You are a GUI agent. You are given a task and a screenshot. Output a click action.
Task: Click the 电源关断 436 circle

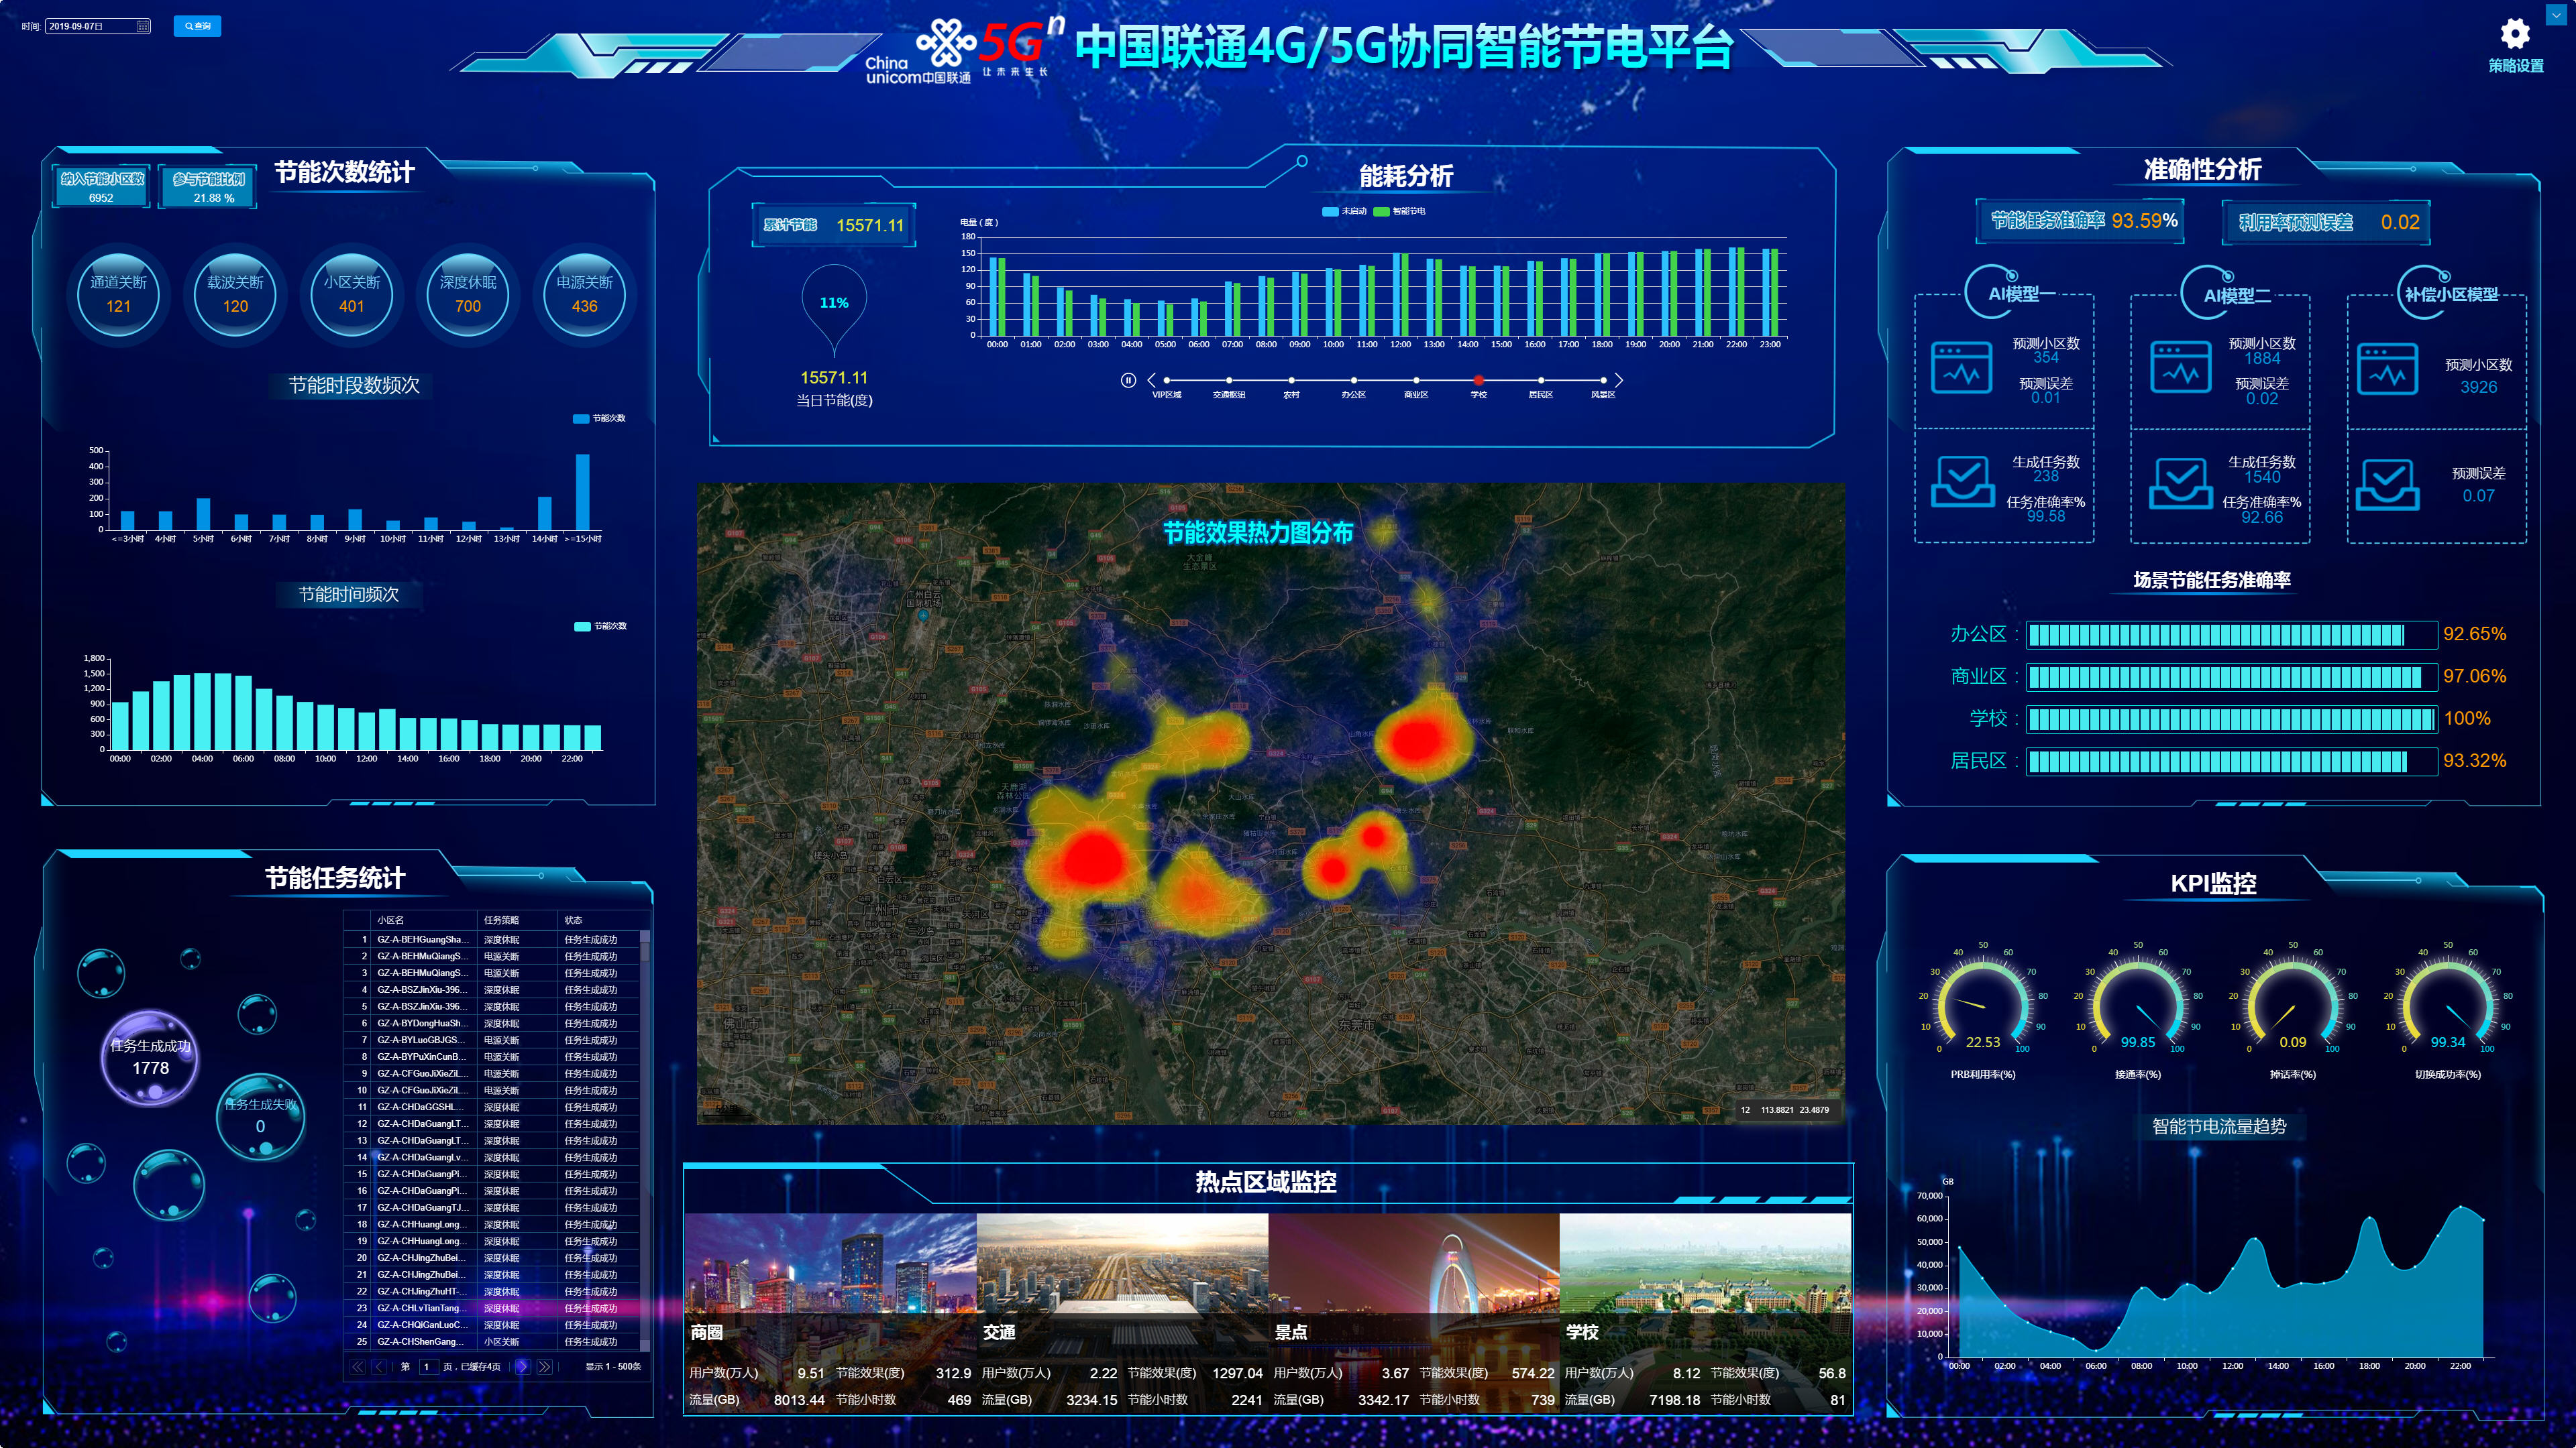[584, 294]
